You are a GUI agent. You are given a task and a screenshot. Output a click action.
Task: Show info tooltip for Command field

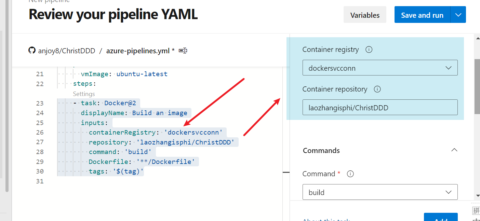click(x=350, y=174)
